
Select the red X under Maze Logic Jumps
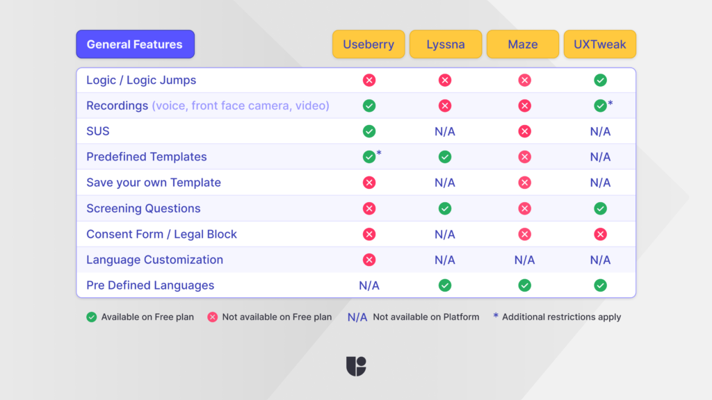click(x=524, y=80)
